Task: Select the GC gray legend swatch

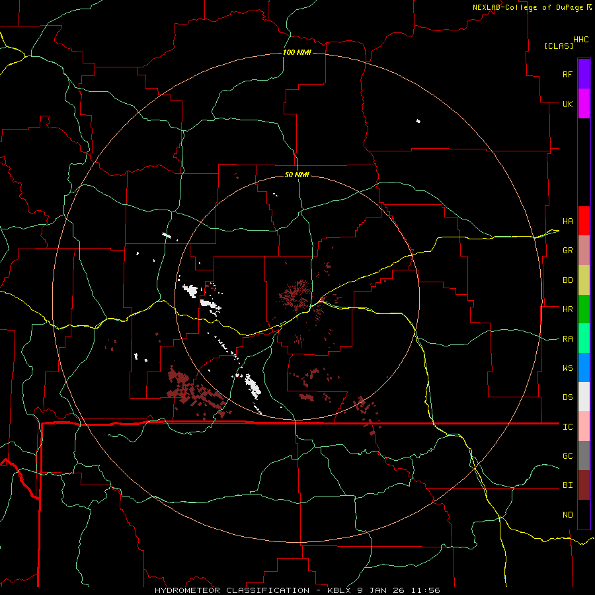Action: (x=584, y=456)
